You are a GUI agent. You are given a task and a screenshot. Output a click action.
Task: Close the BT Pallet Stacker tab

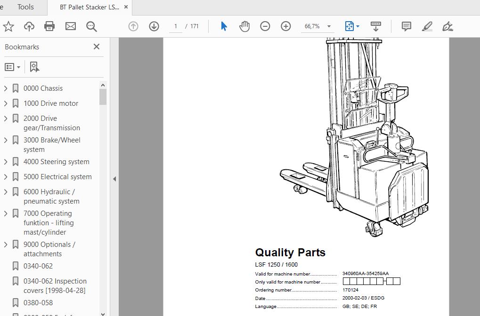[x=126, y=7]
